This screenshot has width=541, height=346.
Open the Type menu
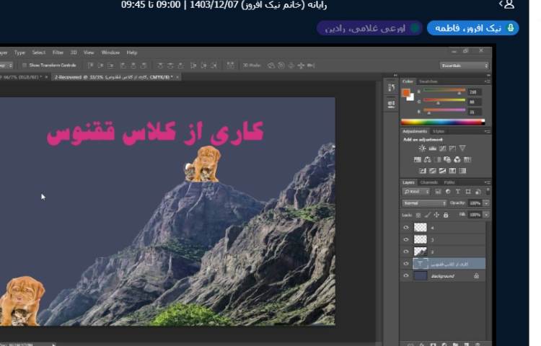pos(19,53)
